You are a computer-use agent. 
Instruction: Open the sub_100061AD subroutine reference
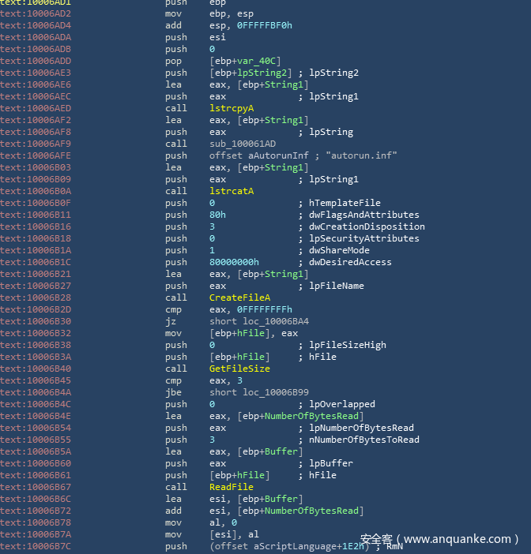click(243, 144)
